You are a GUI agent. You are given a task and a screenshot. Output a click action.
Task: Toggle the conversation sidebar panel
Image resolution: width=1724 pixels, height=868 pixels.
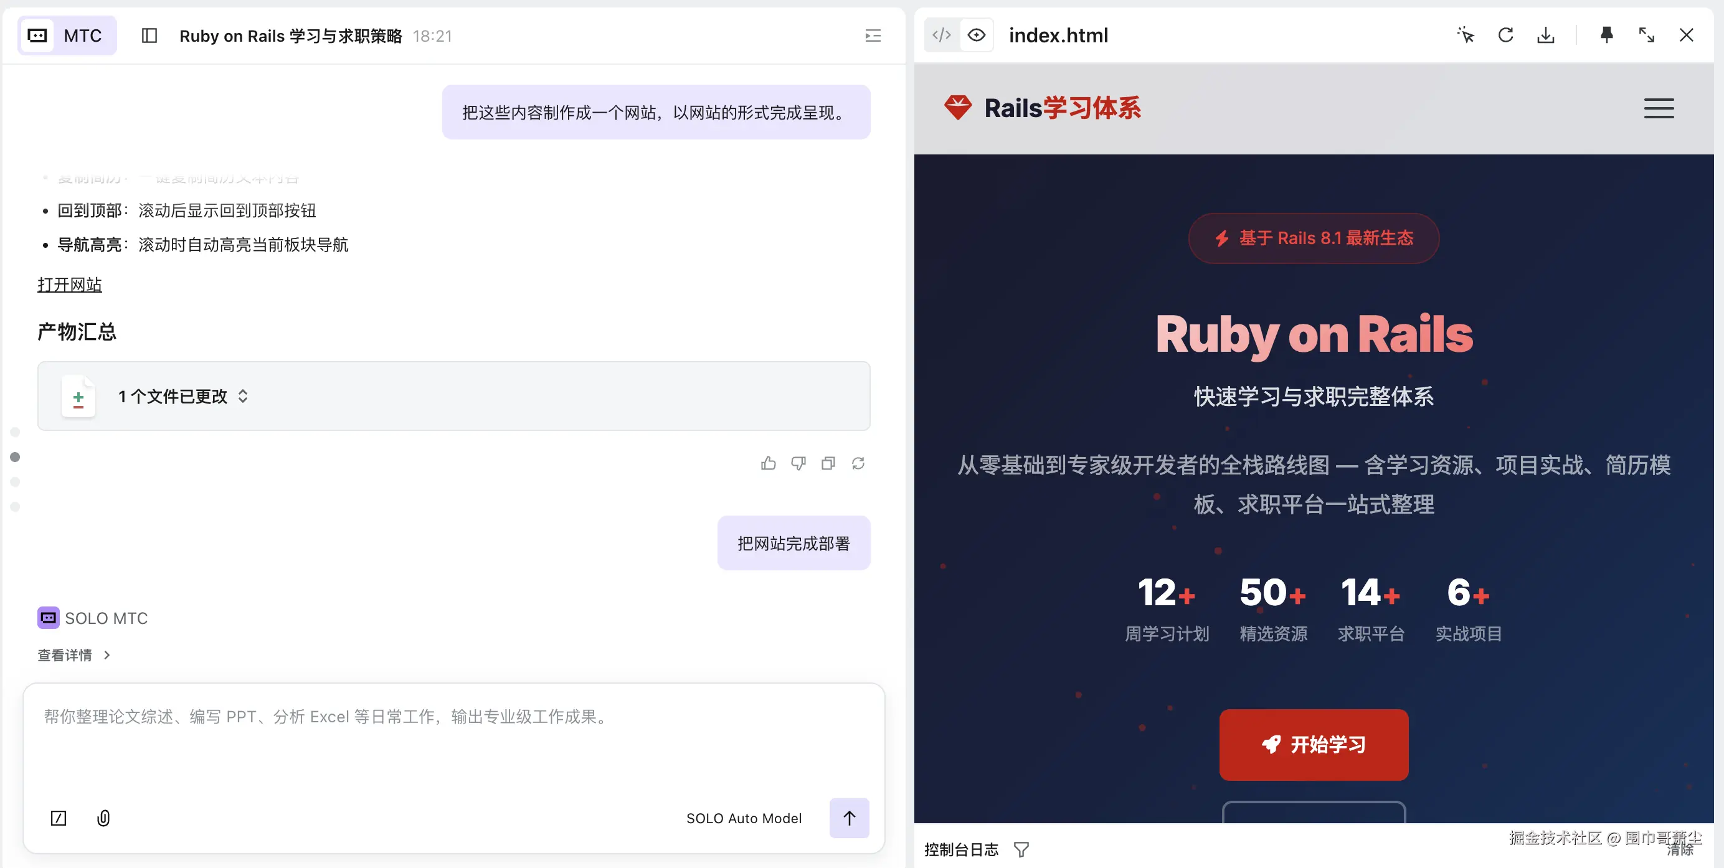(149, 35)
